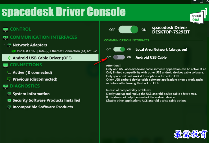Click the spacedesk logo in header
Viewport: 209px width, 143px height.
click(x=198, y=16)
